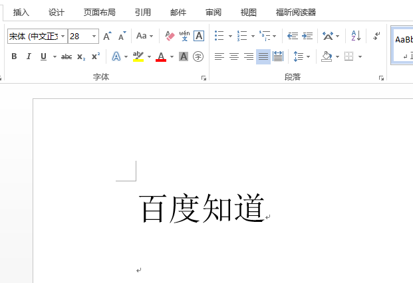The width and height of the screenshot is (413, 283).
Task: Open the 段落 dialog launcher
Action: click(381, 78)
